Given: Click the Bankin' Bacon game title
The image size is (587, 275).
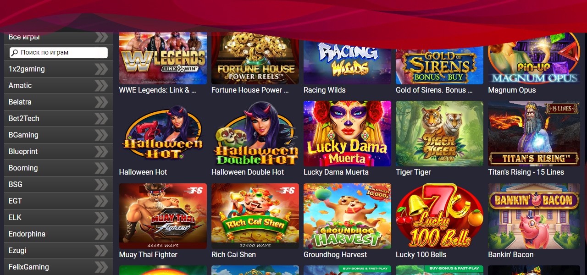Looking at the screenshot, I should click(511, 255).
